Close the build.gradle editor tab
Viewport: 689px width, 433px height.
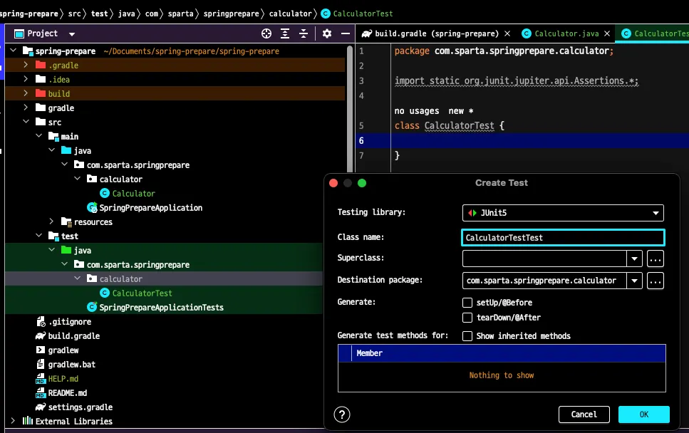coord(507,33)
